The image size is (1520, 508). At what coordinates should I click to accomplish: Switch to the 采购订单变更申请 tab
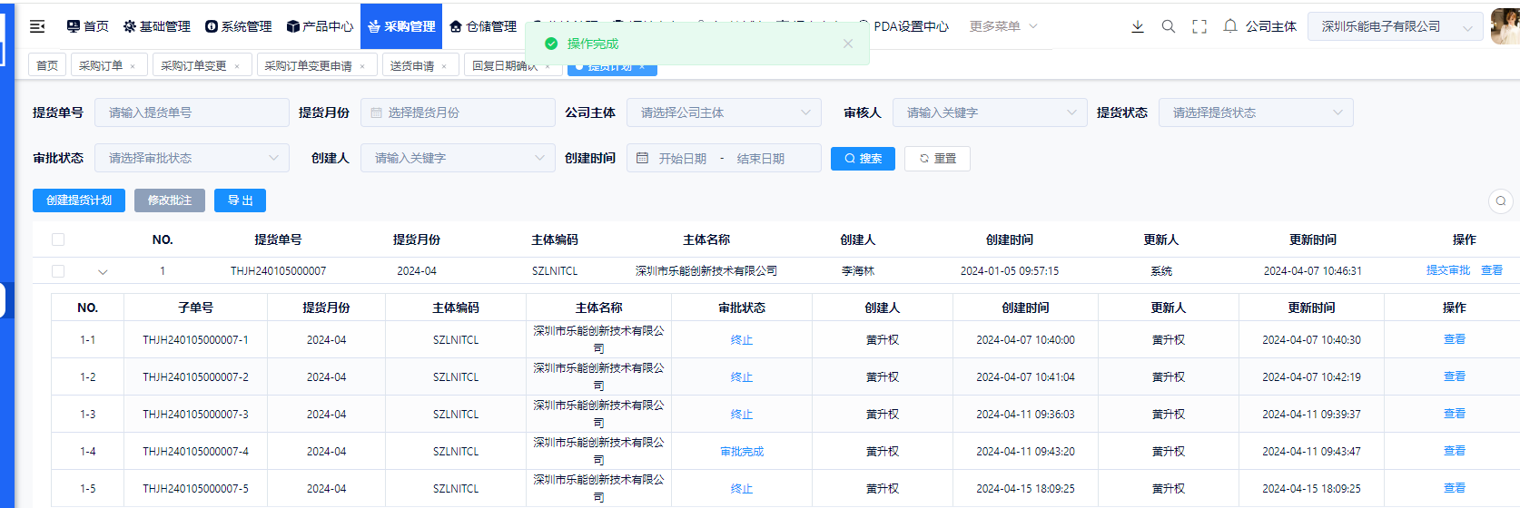(x=308, y=65)
